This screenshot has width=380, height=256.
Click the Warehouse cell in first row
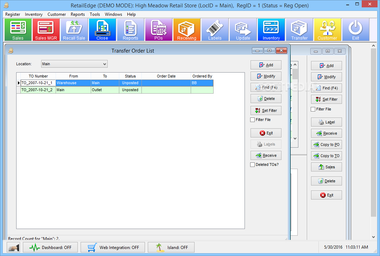74,83
